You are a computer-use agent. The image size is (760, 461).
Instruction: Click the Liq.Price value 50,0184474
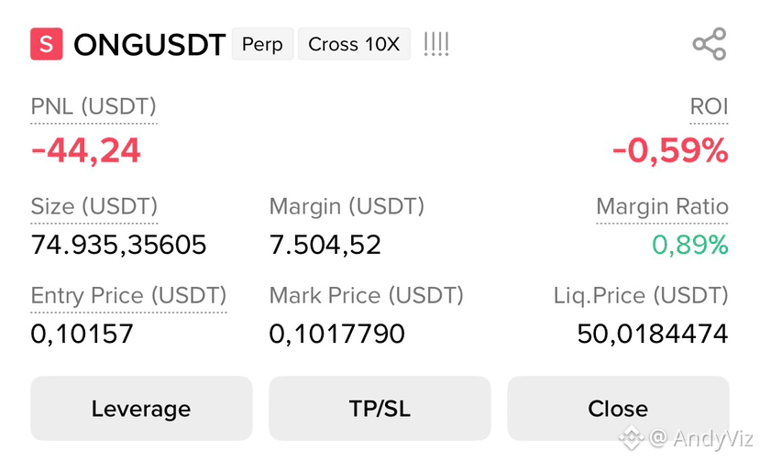(653, 334)
